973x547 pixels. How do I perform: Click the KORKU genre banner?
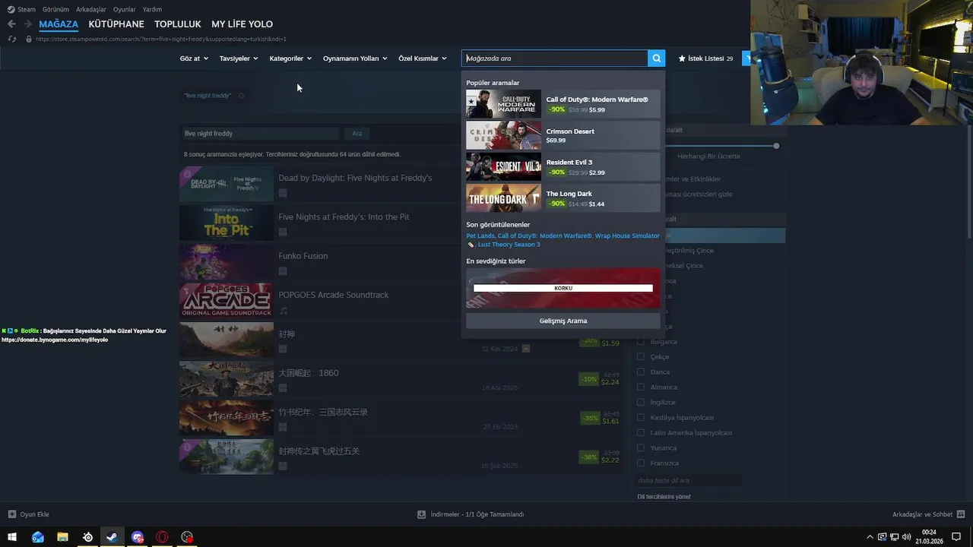(563, 288)
